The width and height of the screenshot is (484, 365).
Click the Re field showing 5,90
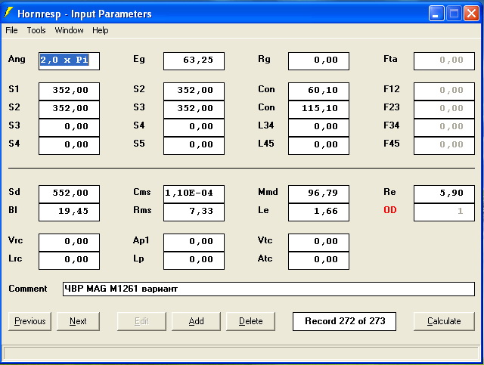click(444, 193)
